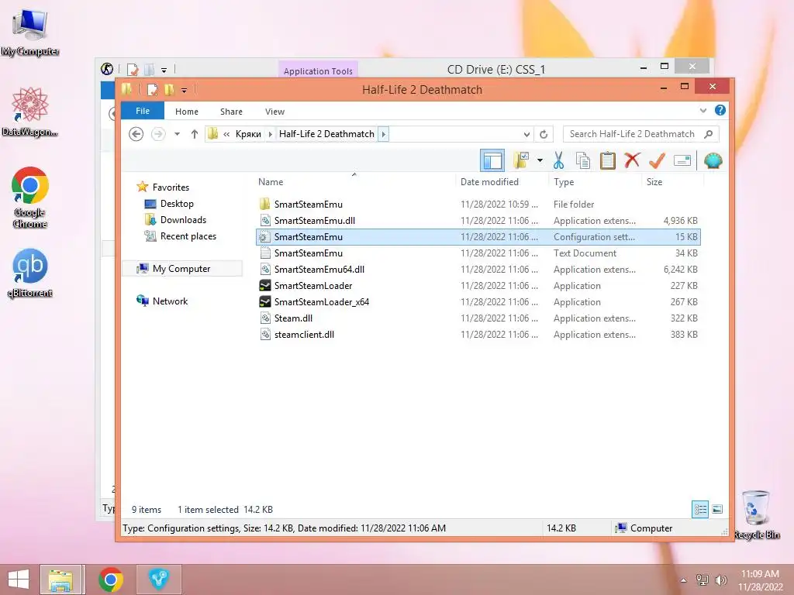The image size is (794, 595).
Task: Click Half-Life 2 Deathmatch breadcrumb segment
Action: click(326, 134)
